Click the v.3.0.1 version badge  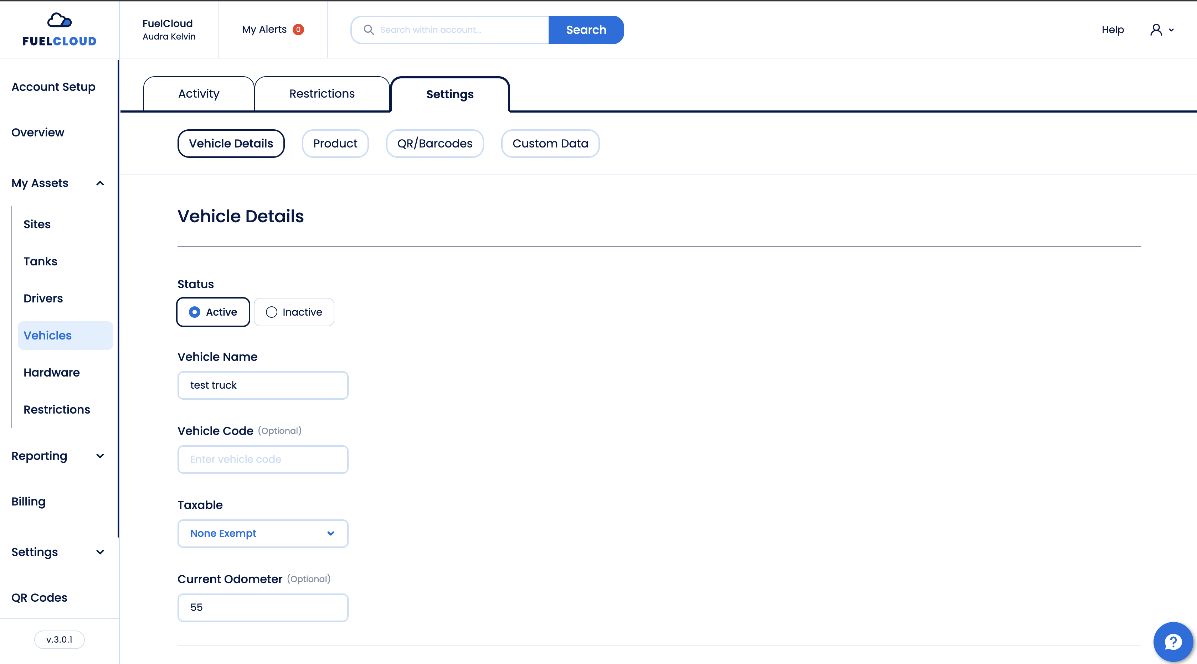60,640
